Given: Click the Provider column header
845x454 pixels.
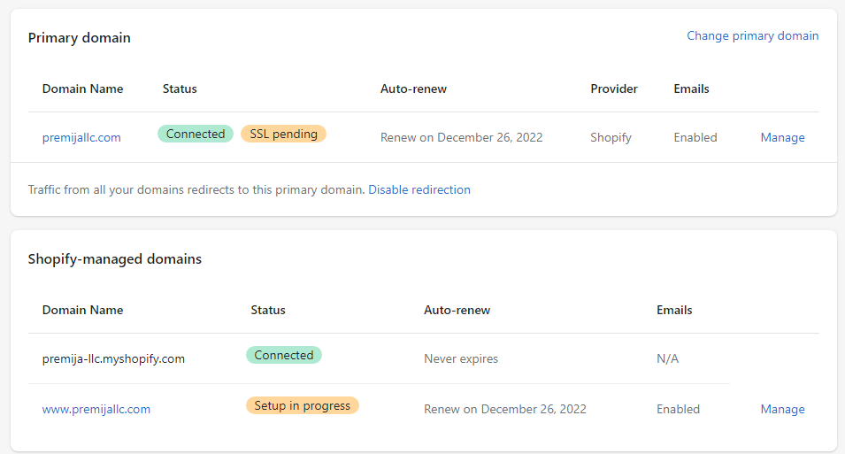Looking at the screenshot, I should (x=614, y=88).
